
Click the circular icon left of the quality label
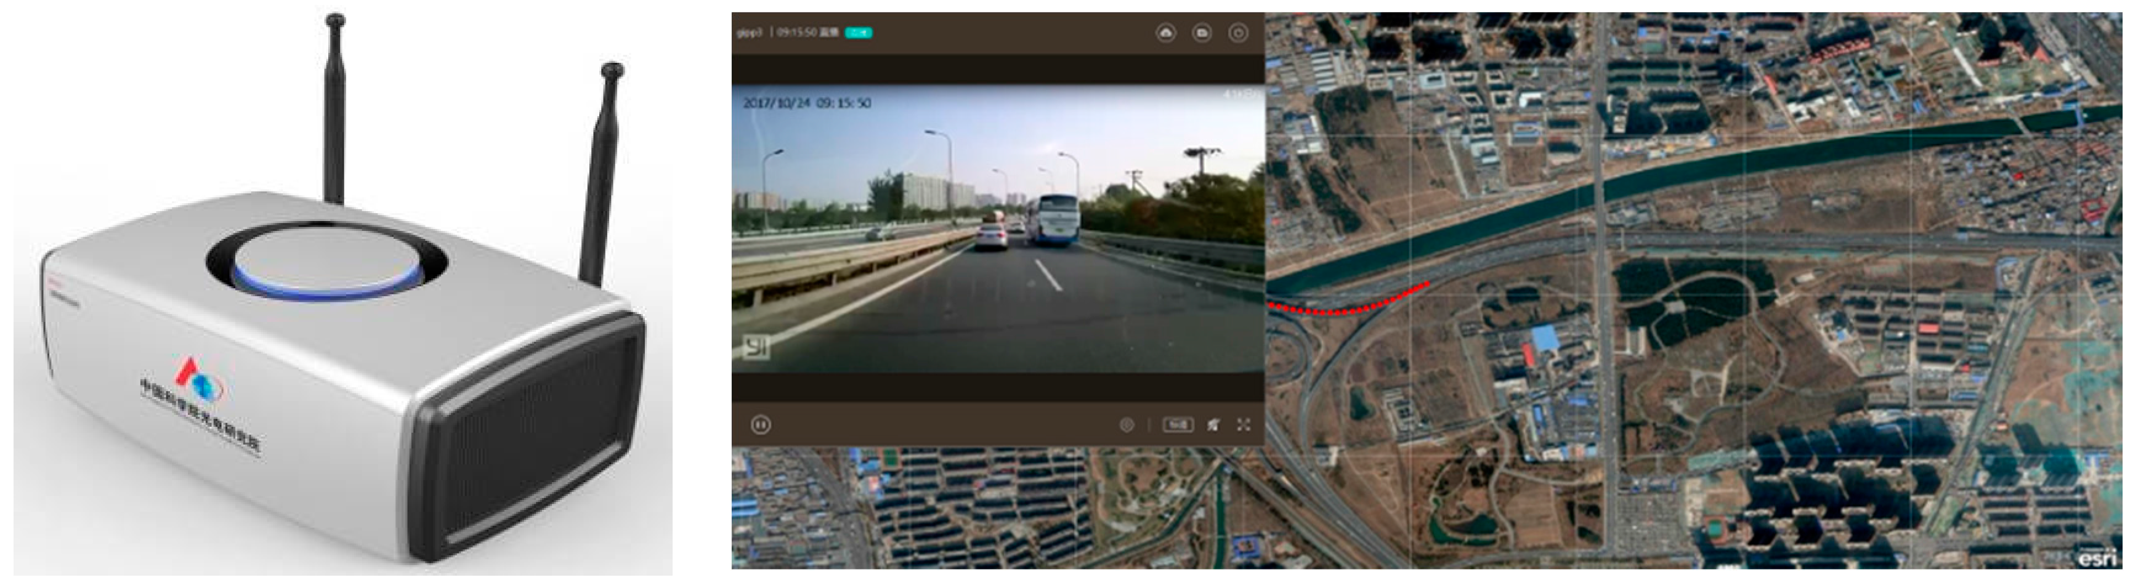[x=1127, y=425]
